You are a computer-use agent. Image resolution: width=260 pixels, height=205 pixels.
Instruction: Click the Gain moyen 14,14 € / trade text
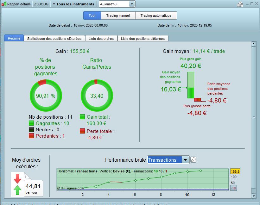click(x=194, y=51)
